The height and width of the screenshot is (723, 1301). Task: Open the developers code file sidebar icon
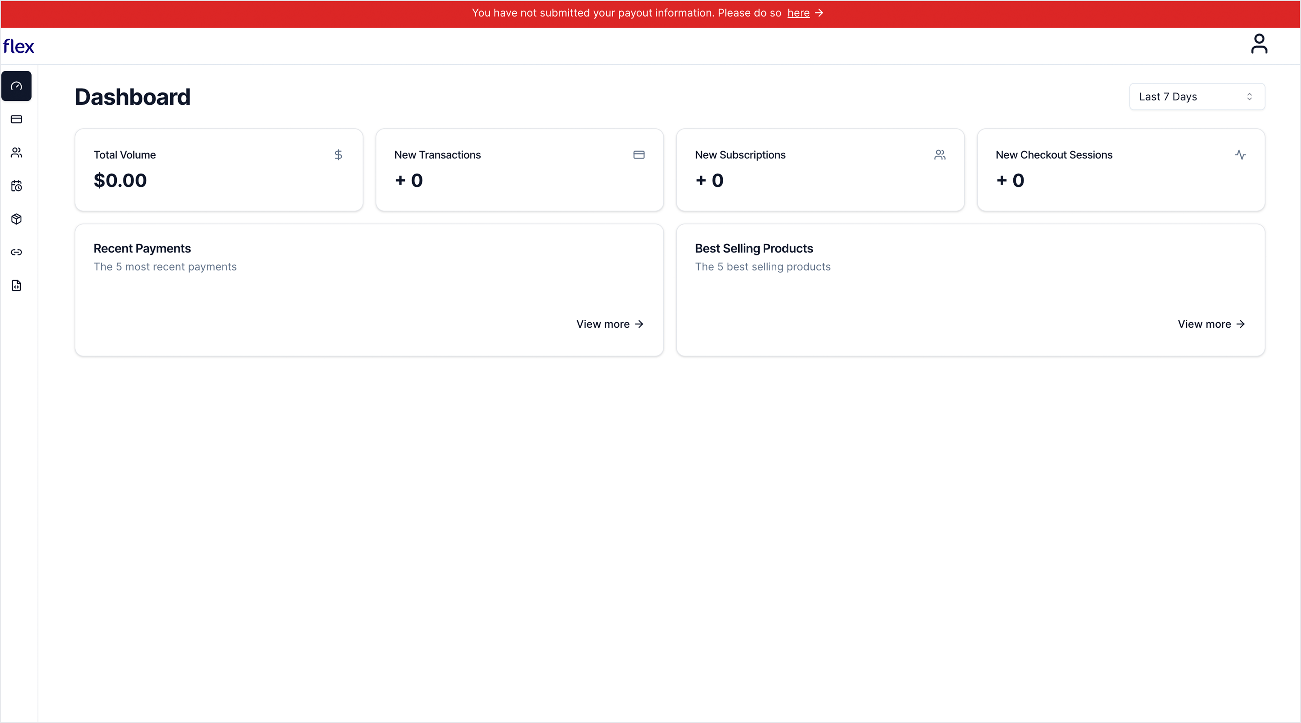[16, 286]
